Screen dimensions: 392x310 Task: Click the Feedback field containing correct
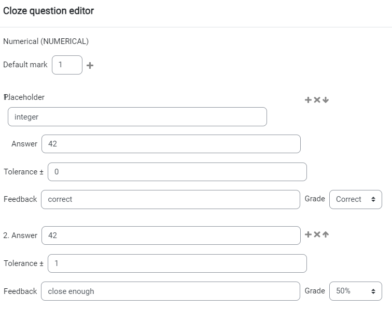point(171,199)
